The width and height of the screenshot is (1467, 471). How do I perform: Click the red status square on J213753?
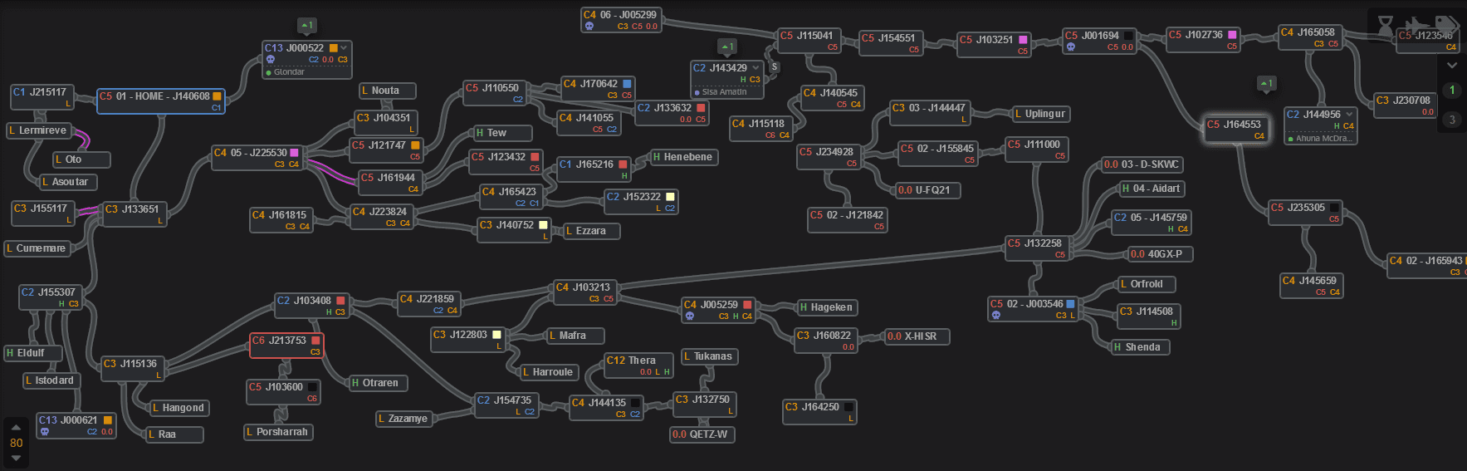315,341
